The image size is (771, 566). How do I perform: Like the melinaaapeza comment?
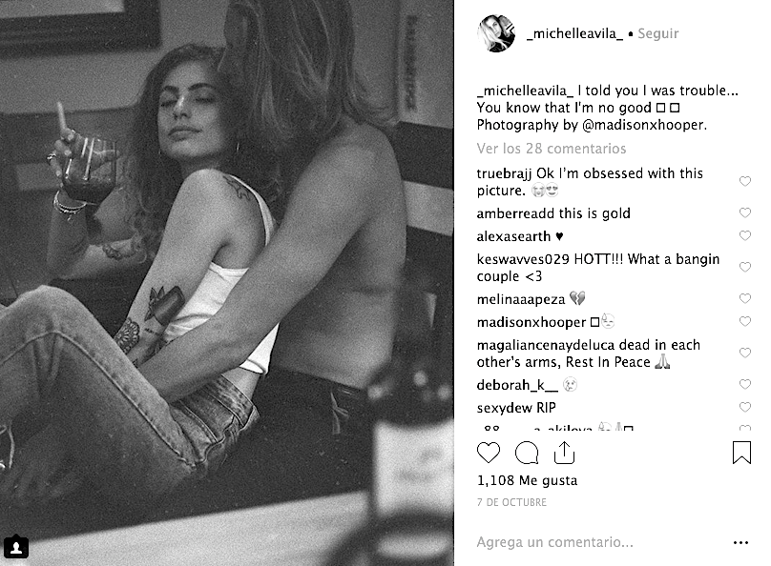[745, 299]
